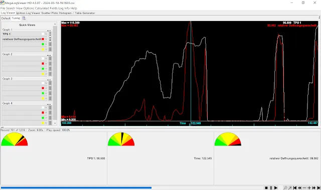
Task: Click the Graph 4 green color swatch
Action: [43, 118]
